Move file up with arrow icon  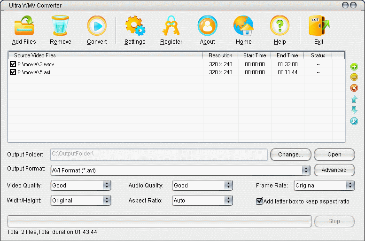[x=354, y=99]
